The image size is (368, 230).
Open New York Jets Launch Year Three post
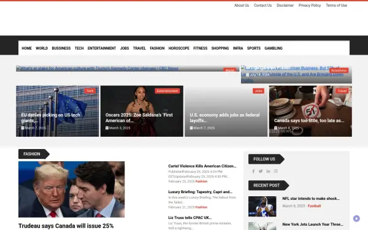click(x=313, y=224)
